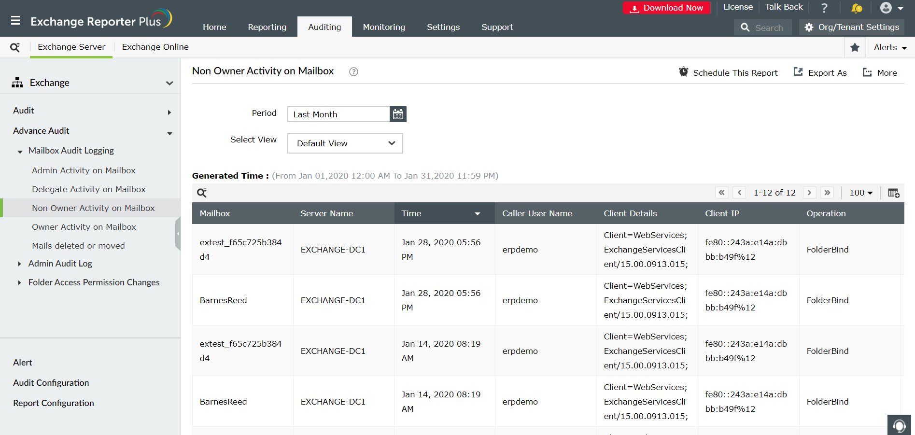Viewport: 915px width, 435px height.
Task: Collapse the sidebar using the panel handle
Action: pyautogui.click(x=178, y=234)
